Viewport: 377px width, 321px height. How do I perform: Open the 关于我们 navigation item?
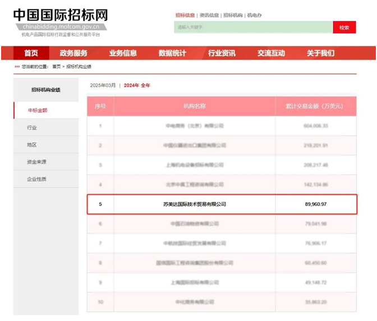[x=320, y=53]
